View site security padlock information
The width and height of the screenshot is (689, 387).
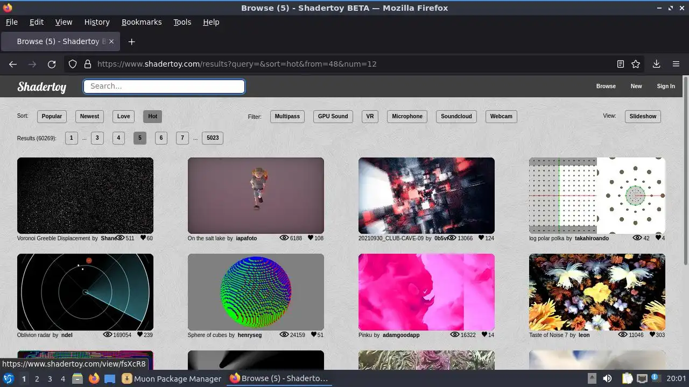coord(87,64)
